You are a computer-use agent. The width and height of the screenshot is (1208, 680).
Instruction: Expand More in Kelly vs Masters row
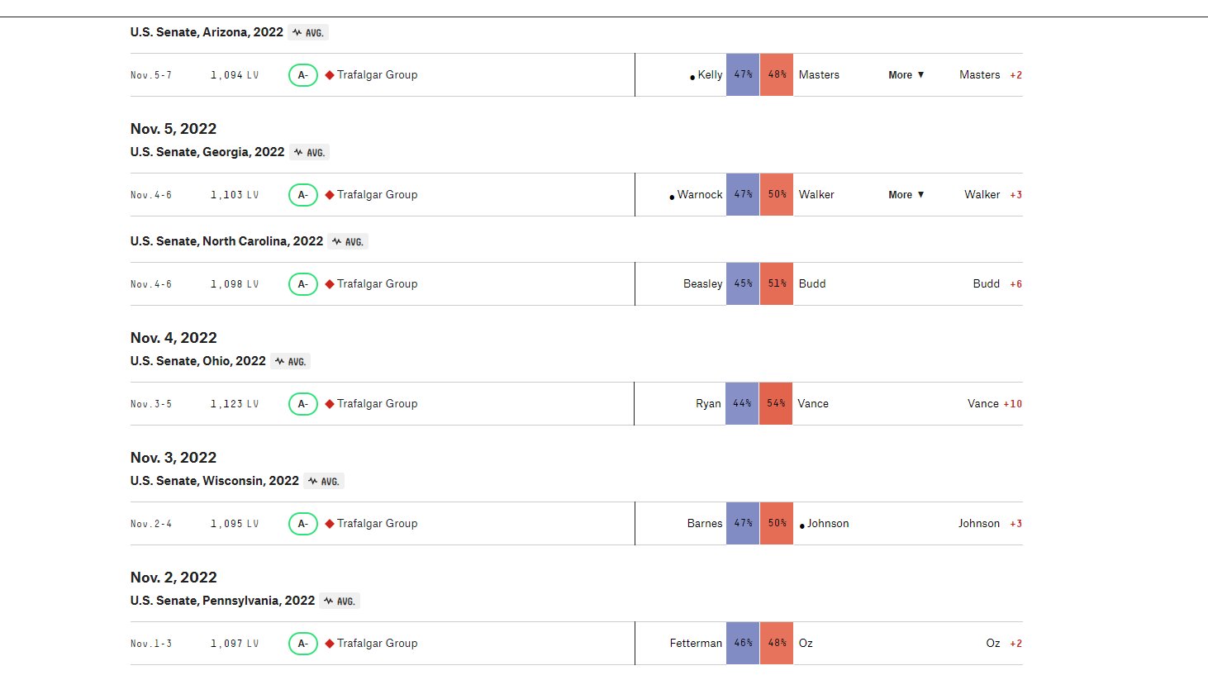tap(906, 75)
